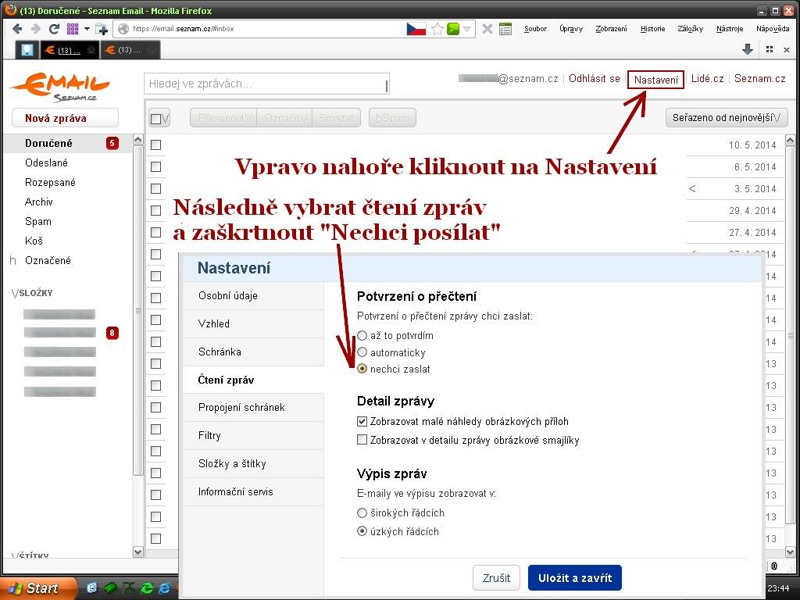
Task: Reload the page with the refresh icon
Action: point(54,29)
